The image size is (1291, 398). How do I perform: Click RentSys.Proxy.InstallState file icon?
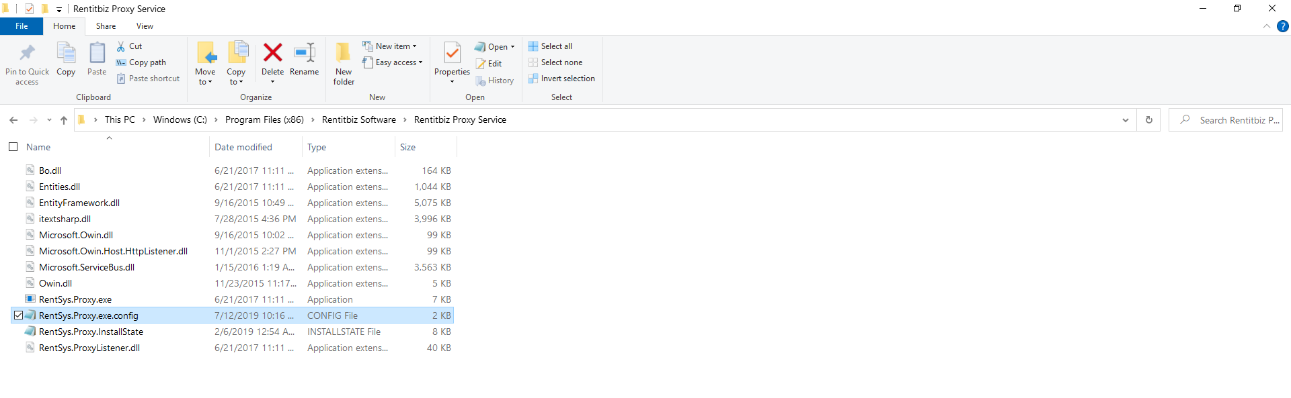click(30, 332)
